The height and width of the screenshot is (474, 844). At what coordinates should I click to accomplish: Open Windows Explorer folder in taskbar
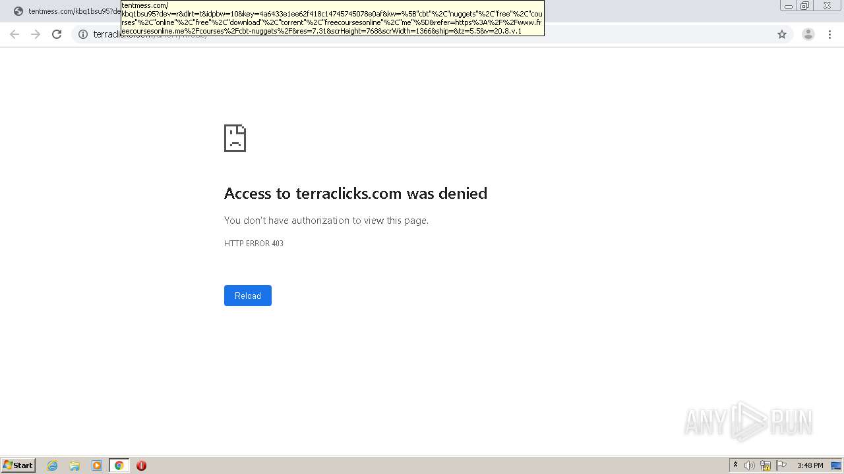[75, 465]
